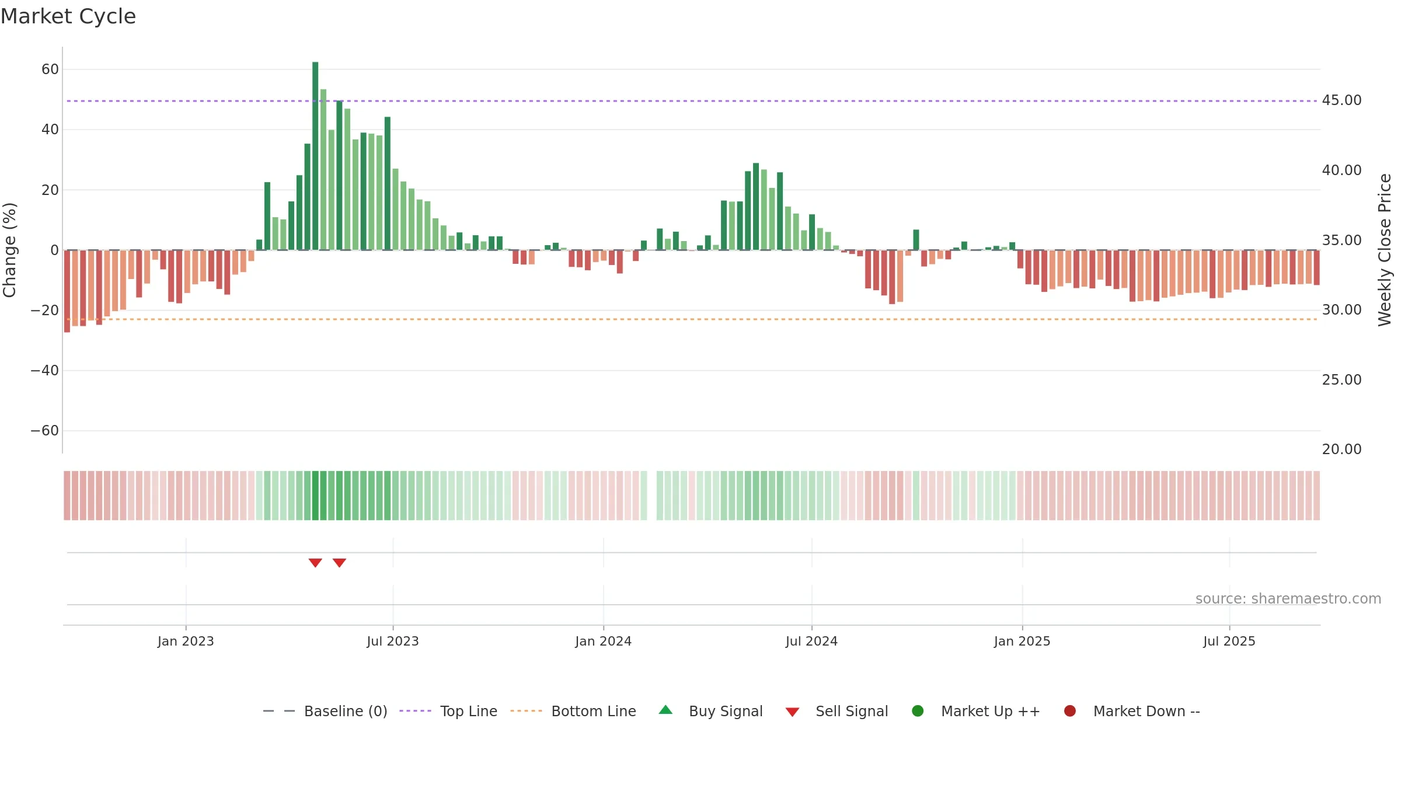Click the 60 tick on left axis
1401x788 pixels.
tap(50, 69)
